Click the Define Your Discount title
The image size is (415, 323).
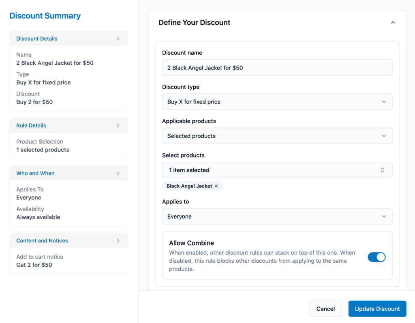coord(194,23)
